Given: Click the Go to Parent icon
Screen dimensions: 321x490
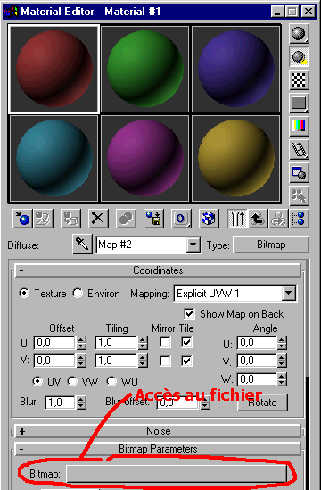Looking at the screenshot, I should 259,219.
